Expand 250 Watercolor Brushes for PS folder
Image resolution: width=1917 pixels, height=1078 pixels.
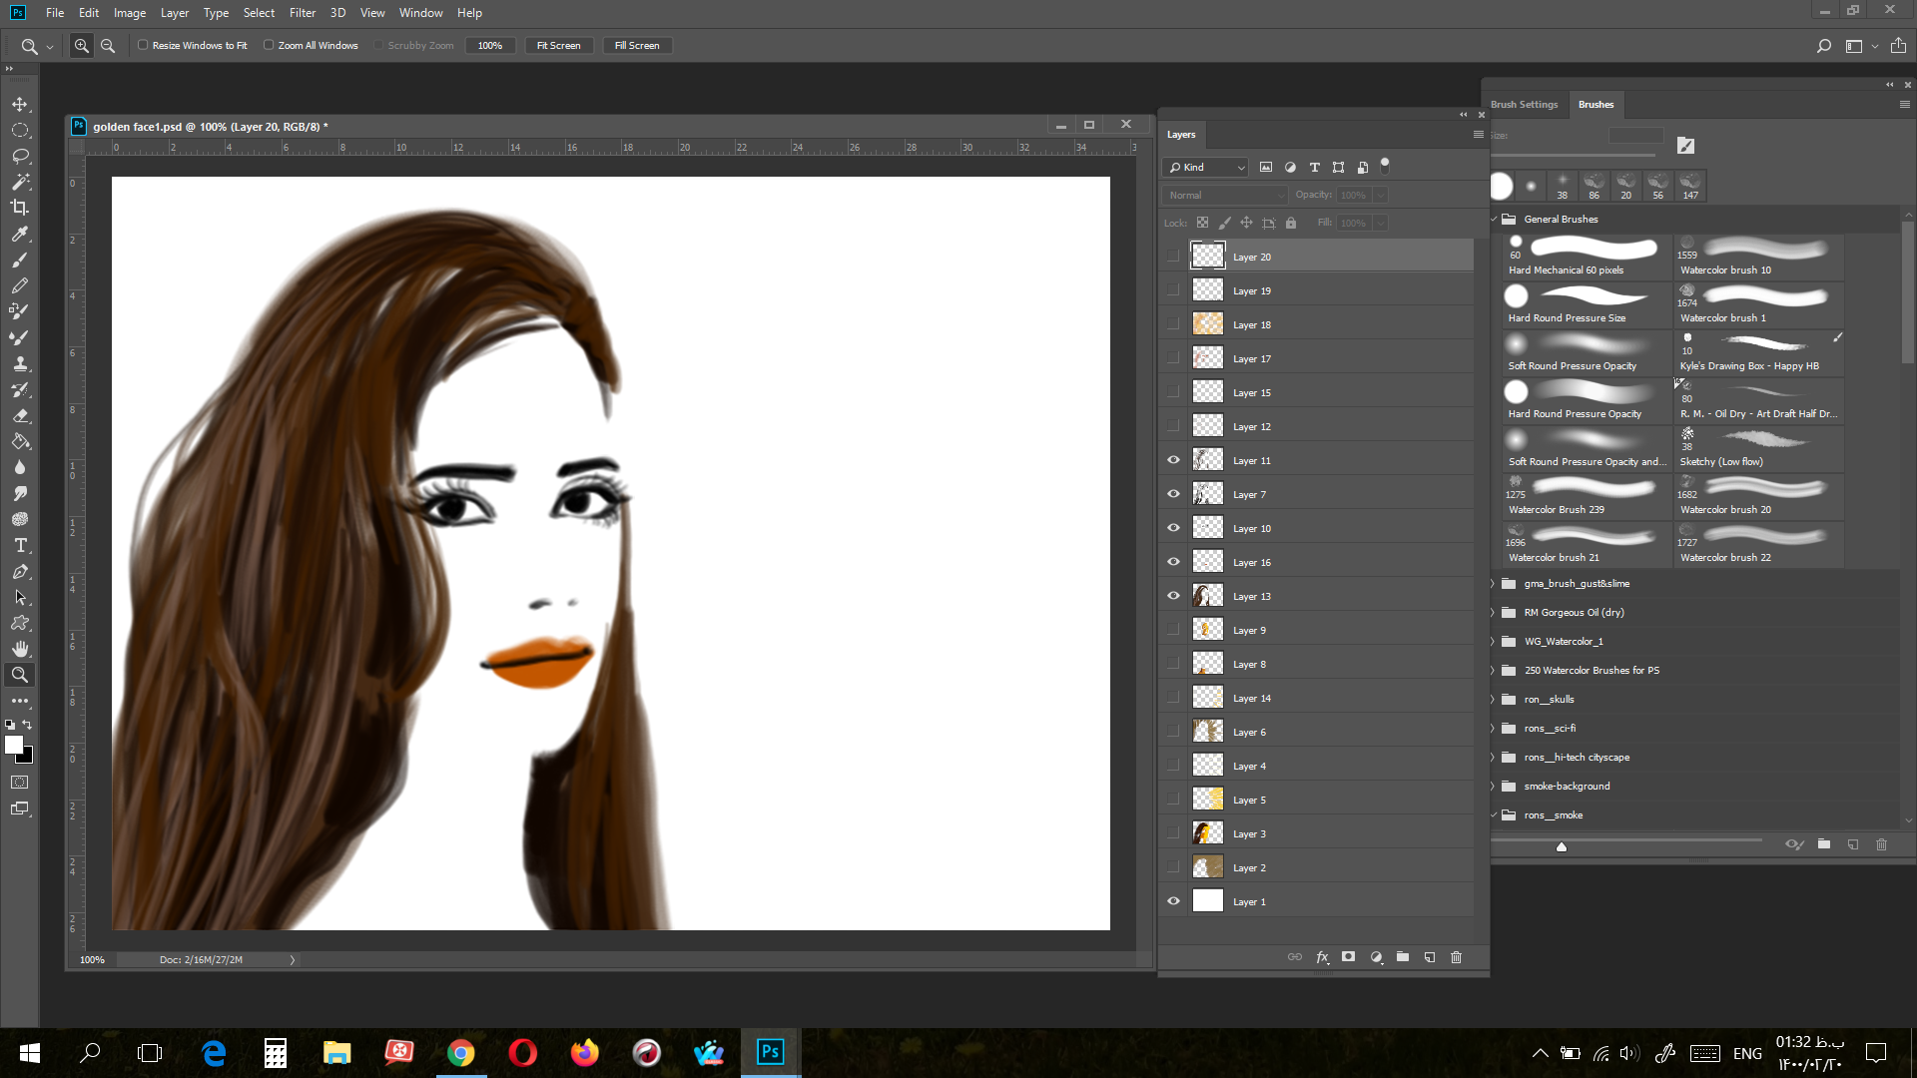pos(1495,671)
